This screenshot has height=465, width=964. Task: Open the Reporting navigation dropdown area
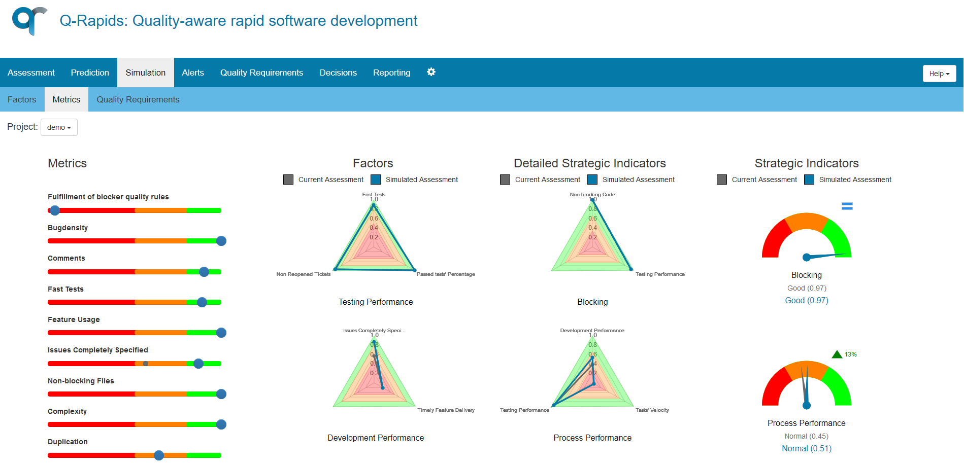coord(391,72)
